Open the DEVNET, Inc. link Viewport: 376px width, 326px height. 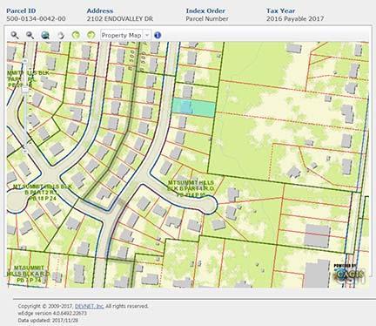(90, 306)
